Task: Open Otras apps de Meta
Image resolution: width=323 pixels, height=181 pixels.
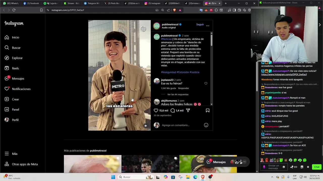Action: [21, 164]
